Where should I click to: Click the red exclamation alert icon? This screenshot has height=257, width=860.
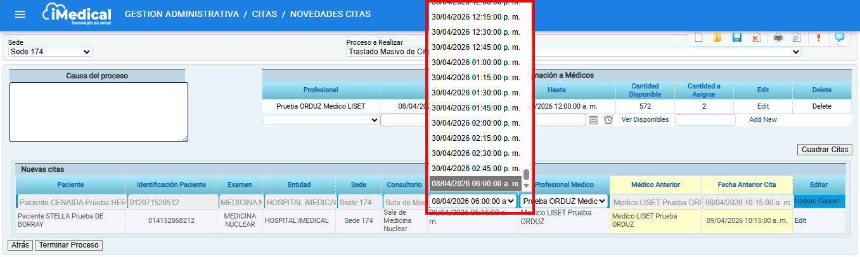coord(818,38)
